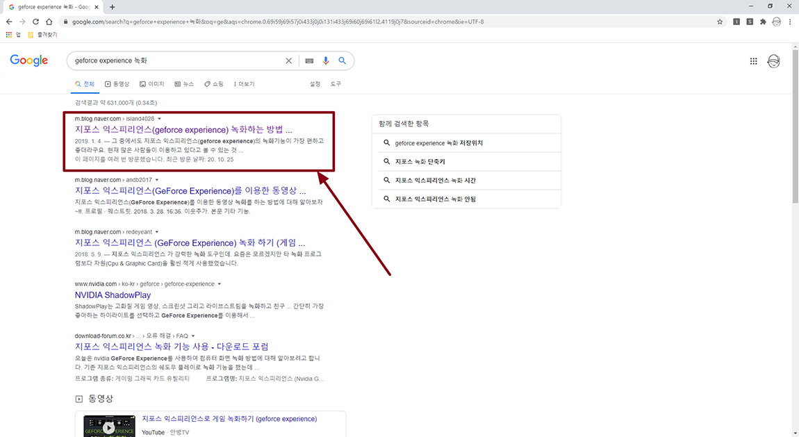Viewport: 799px width, 437px height.
Task: Open the browser home page icon
Action: [49, 22]
